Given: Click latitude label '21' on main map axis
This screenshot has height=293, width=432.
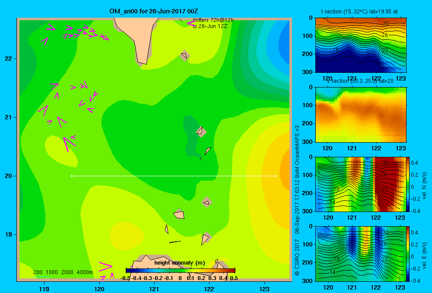Looking at the screenshot, I should coord(9,117).
